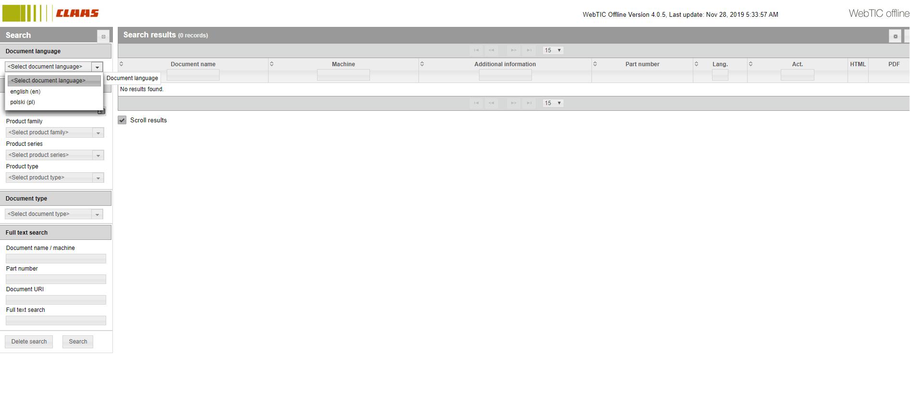Screen dimensions: 910x403
Task: Click the Document name column filter box
Action: click(x=193, y=75)
